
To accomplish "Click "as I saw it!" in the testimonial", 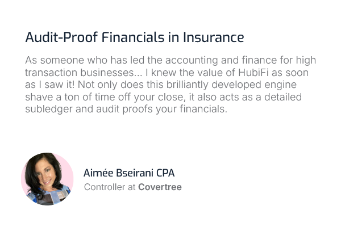I will click(x=50, y=85).
